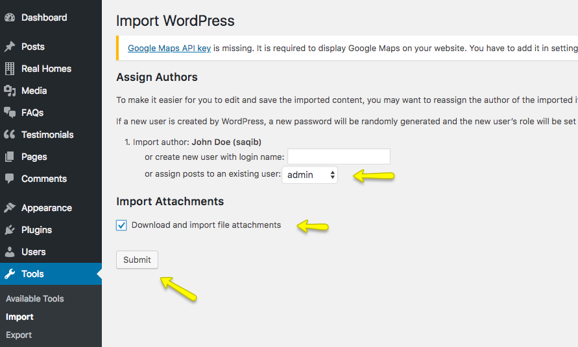Click the 'John Doe (saqib)' author text
578x347 pixels.
click(226, 142)
